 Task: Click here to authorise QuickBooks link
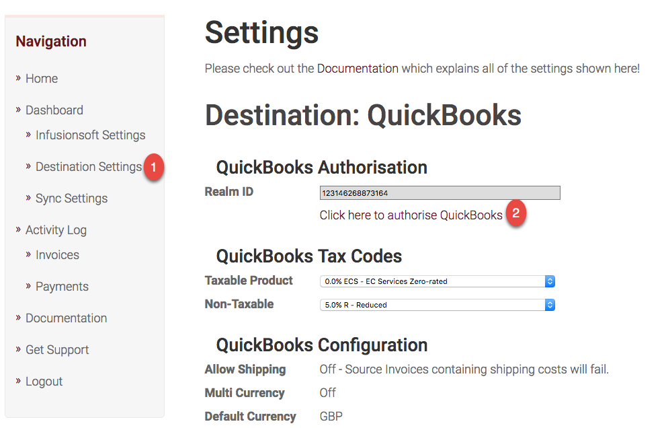(411, 215)
